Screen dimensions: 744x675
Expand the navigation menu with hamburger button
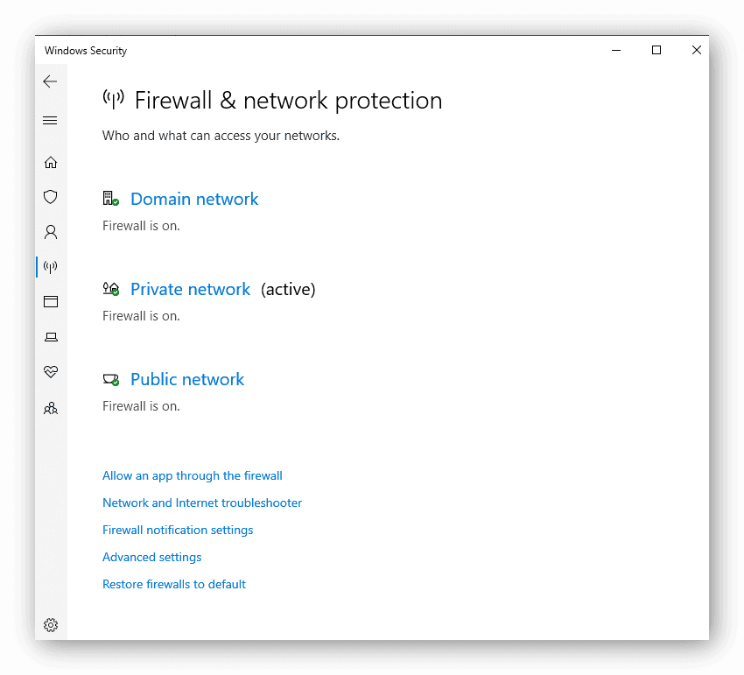pyautogui.click(x=50, y=120)
